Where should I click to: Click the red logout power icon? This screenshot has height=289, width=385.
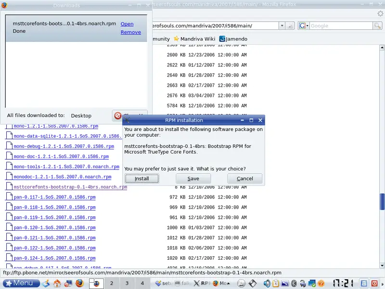(374, 283)
